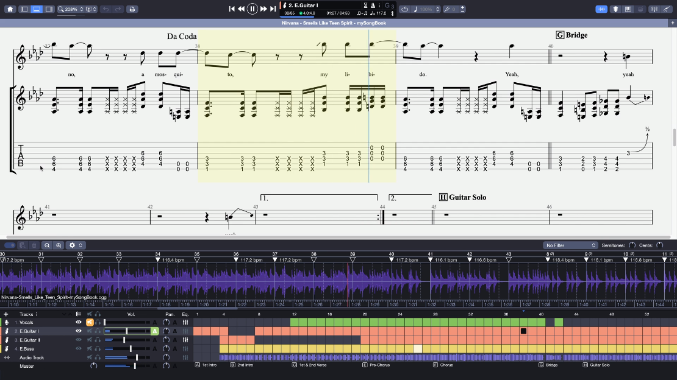Open the E.Guitar II equalizer
This screenshot has height=380, width=677.
pos(185,340)
